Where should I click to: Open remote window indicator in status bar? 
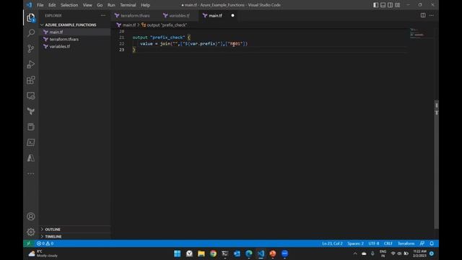point(29,243)
